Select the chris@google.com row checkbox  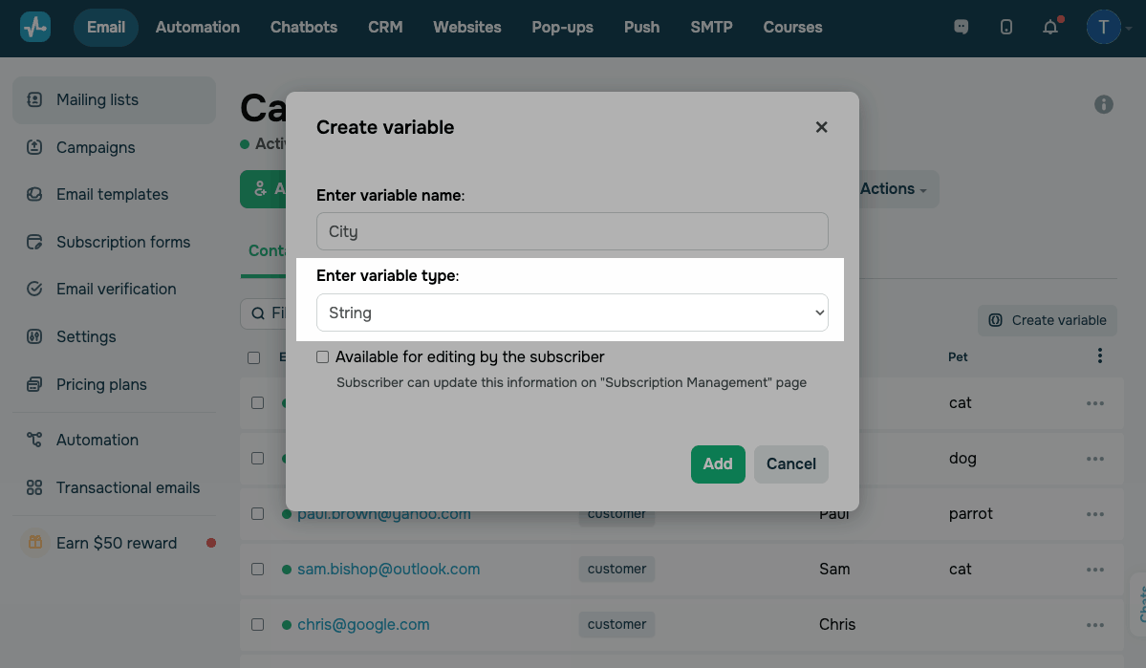click(x=257, y=625)
